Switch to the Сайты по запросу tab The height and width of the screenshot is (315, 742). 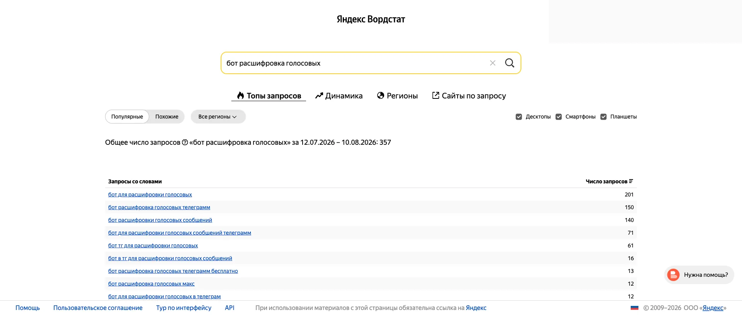(469, 96)
